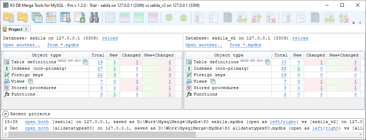
Task: Open sakila Table definitions total 16
Action: coord(100,62)
